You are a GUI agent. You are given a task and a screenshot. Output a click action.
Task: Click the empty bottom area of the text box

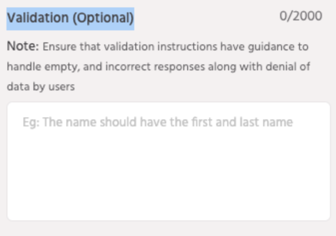point(168,200)
